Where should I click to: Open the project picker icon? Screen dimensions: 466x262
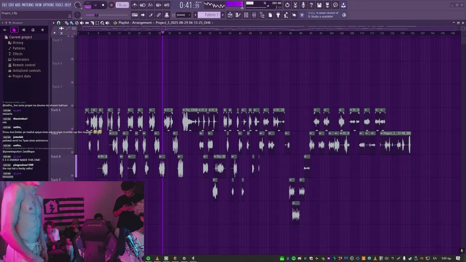(x=270, y=15)
